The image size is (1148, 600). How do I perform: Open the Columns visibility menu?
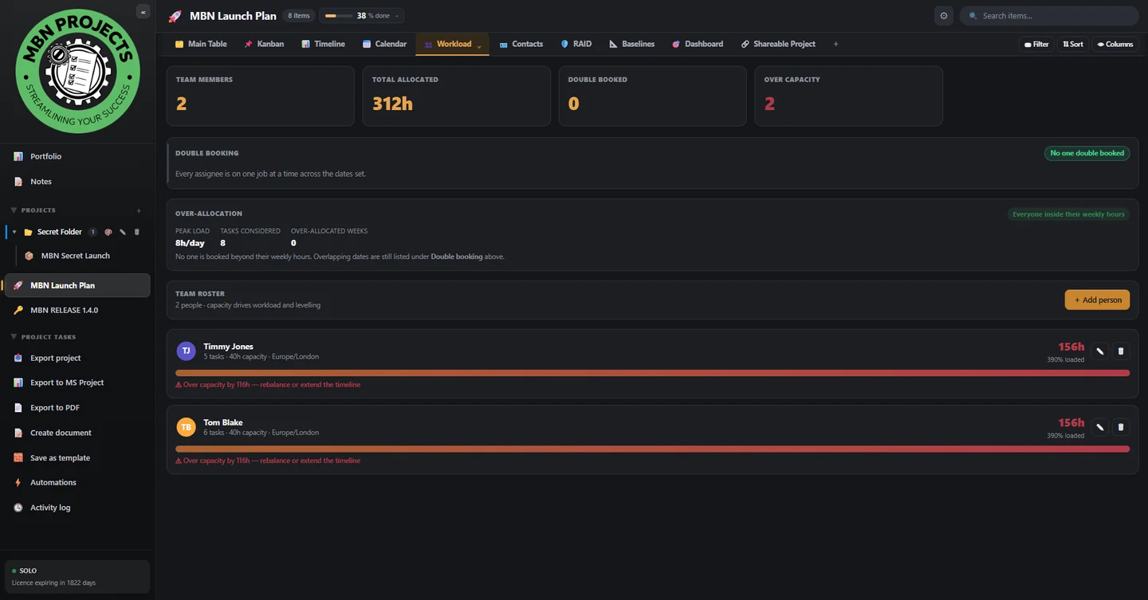coord(1115,44)
